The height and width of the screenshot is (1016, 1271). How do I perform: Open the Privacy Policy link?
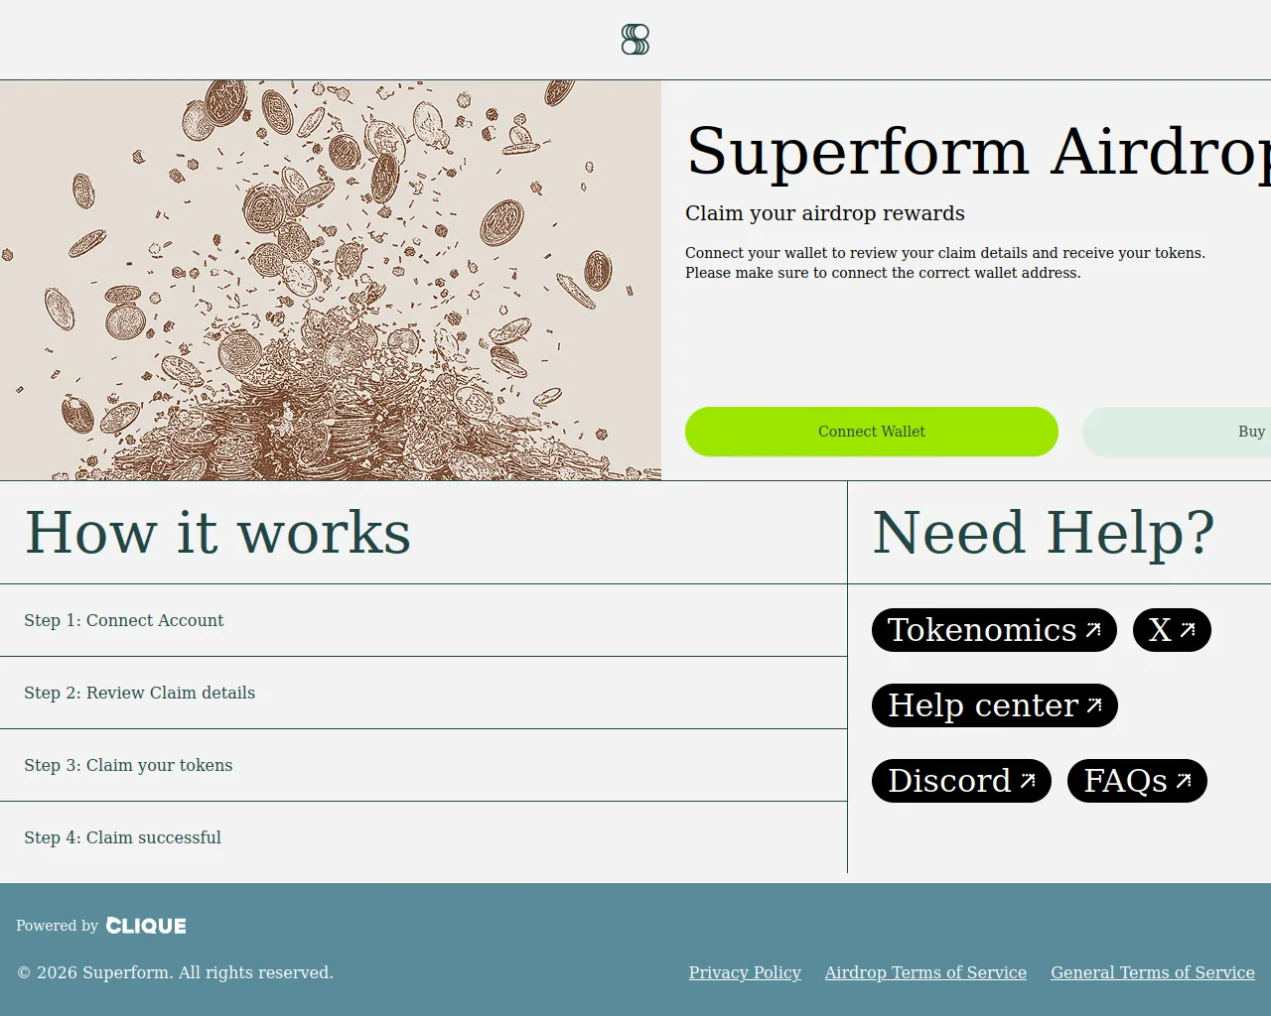tap(745, 972)
